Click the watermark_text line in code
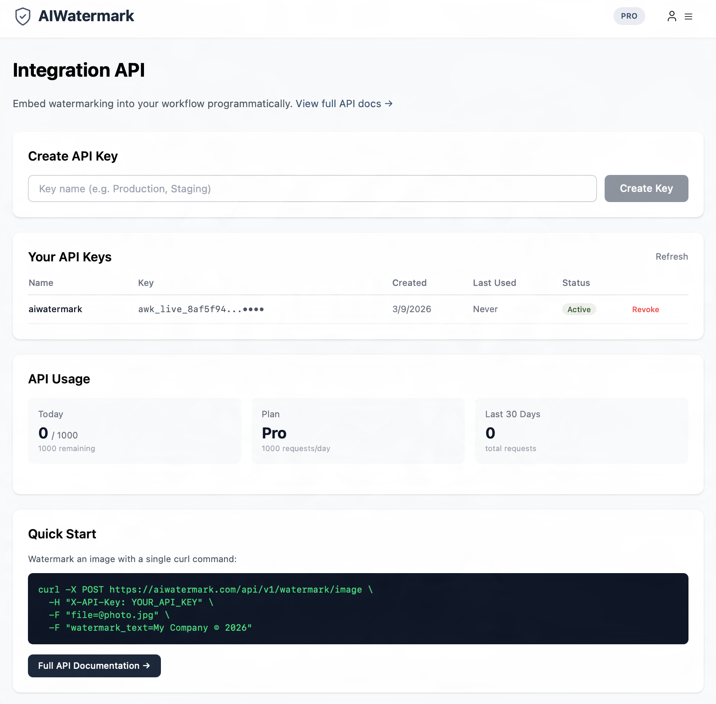This screenshot has width=716, height=704. [150, 628]
